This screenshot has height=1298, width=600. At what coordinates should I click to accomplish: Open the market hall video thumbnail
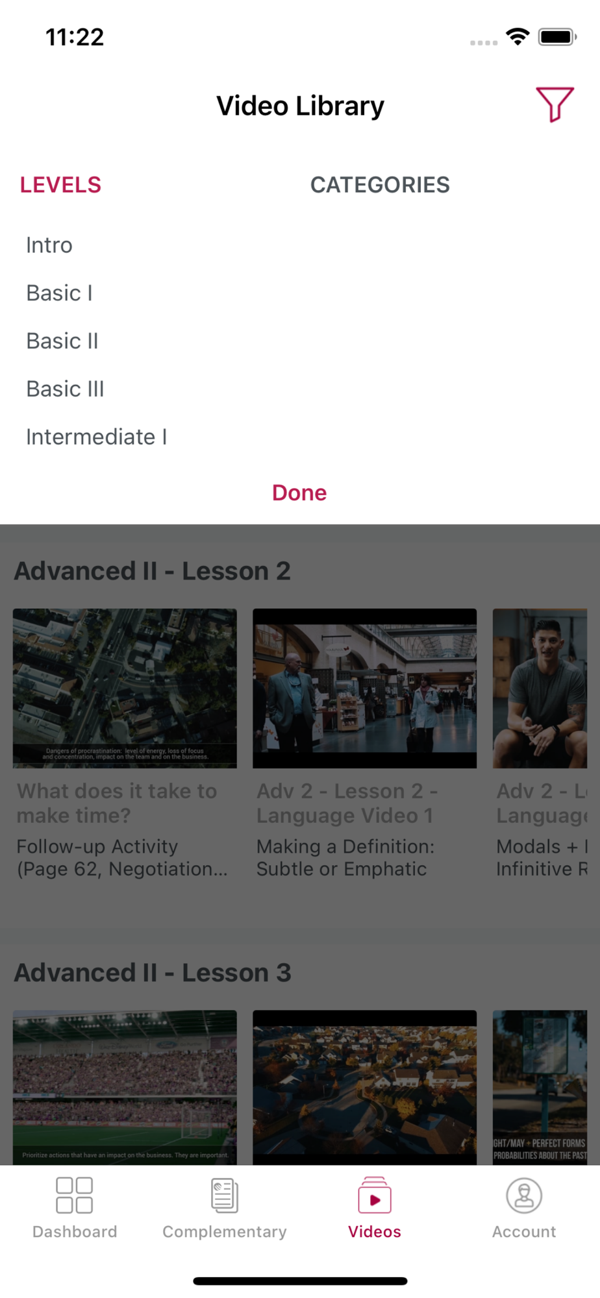point(364,688)
